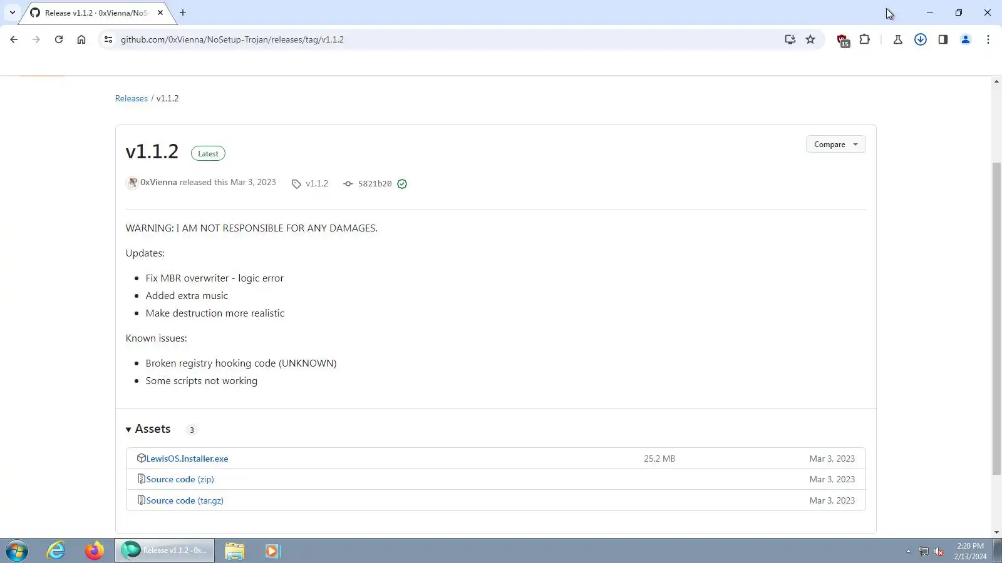This screenshot has width=1002, height=563.
Task: Click the WARNING disclaimer line
Action: coord(252,228)
